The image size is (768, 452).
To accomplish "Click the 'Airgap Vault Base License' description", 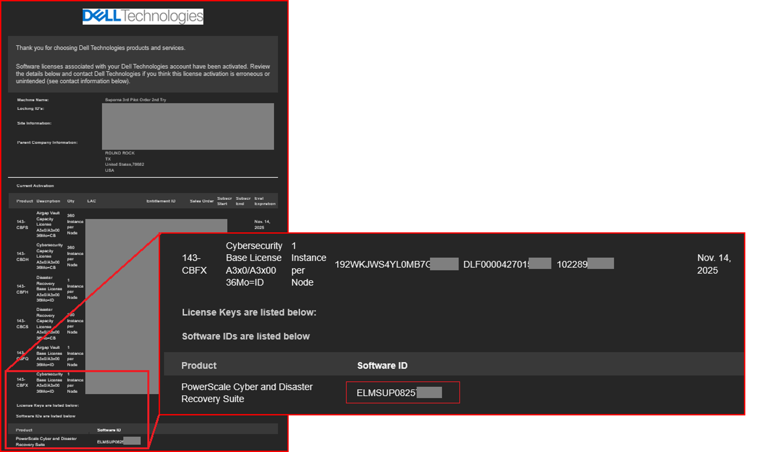I will pyautogui.click(x=49, y=356).
